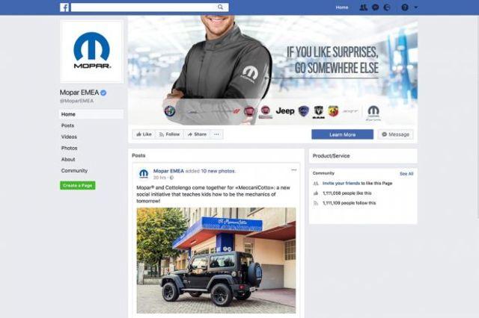Open friend requests icon in top bar

363,7
